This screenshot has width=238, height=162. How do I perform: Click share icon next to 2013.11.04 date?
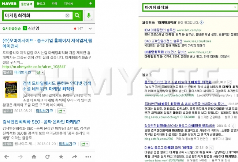tap(211, 148)
